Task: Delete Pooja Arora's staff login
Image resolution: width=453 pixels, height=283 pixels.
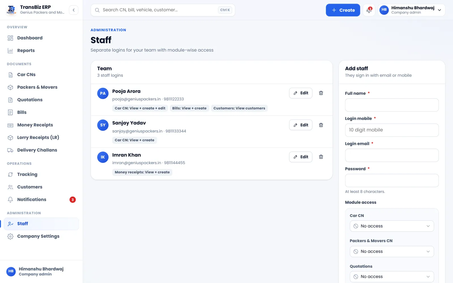Action: pos(321,93)
